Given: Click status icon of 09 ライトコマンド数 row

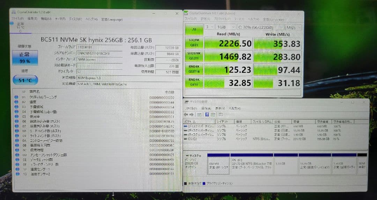Looking at the screenshot, I should coord(17,136).
